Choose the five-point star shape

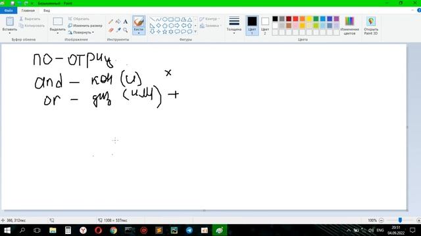click(x=164, y=32)
